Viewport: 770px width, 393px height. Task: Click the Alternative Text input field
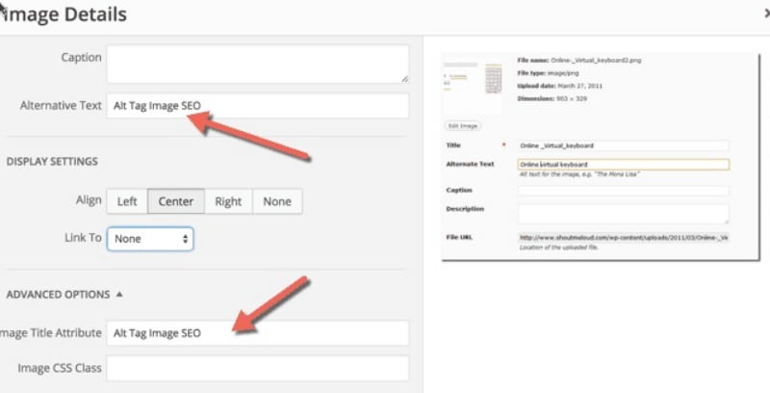(x=257, y=106)
